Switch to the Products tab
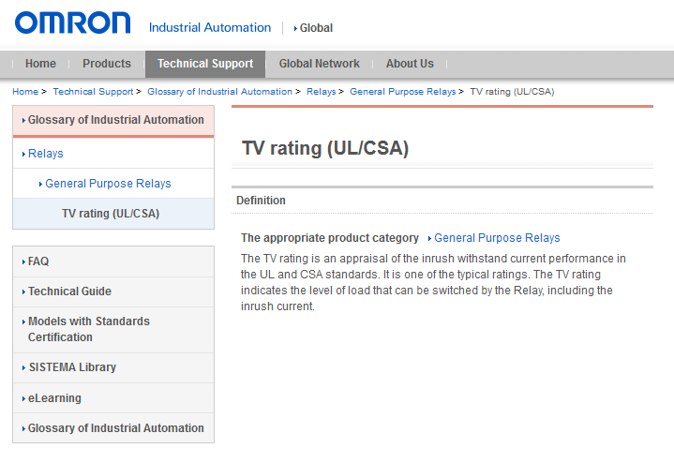This screenshot has width=674, height=463. [107, 64]
